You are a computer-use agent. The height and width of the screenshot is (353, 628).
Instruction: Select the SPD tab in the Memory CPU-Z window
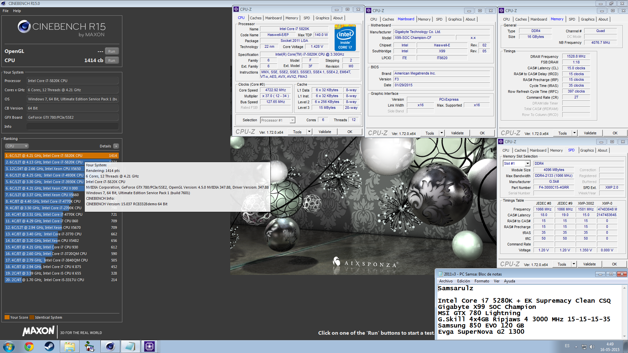[572, 19]
